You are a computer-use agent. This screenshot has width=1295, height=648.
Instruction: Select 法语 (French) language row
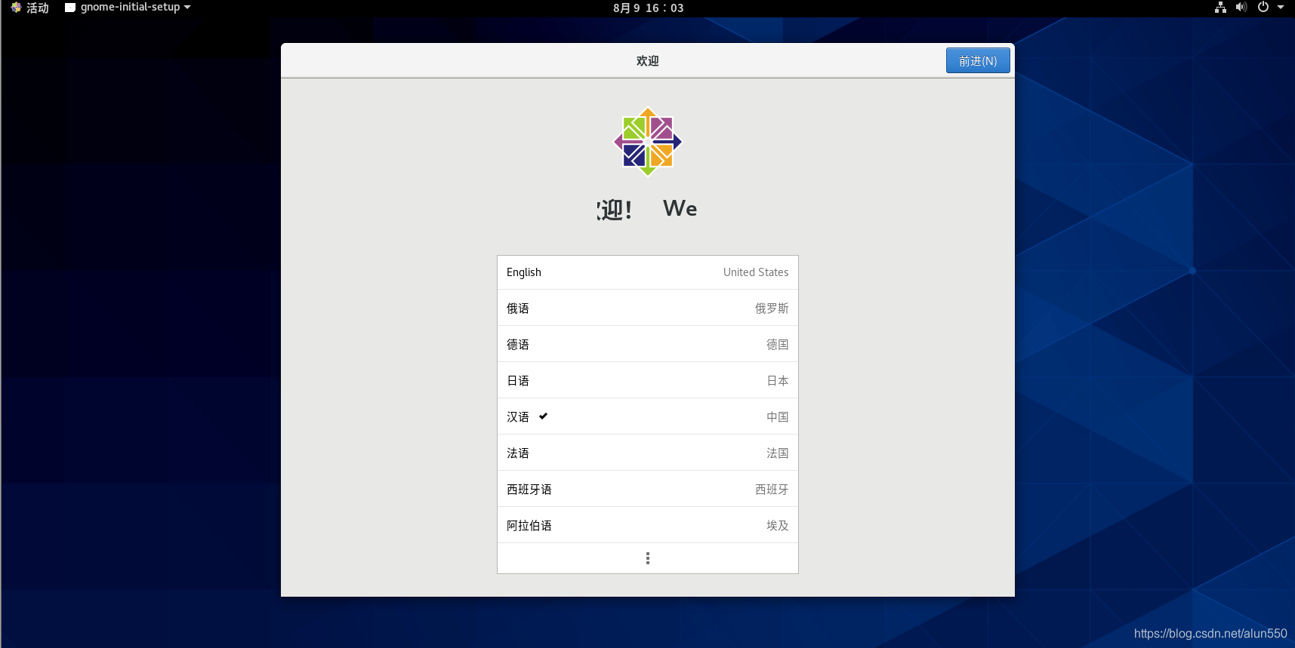pos(647,453)
